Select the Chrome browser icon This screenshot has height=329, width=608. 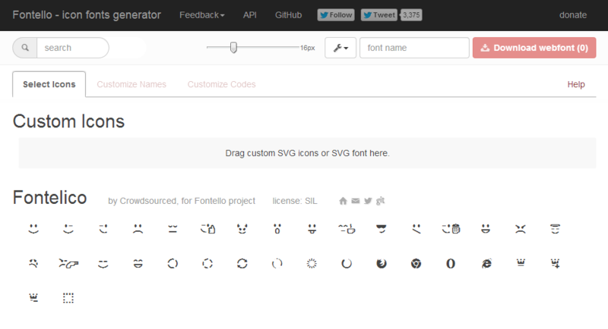(416, 264)
